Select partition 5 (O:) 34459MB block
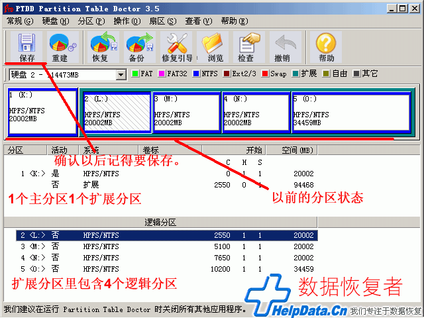This screenshot has height=318, width=424. tap(352, 112)
